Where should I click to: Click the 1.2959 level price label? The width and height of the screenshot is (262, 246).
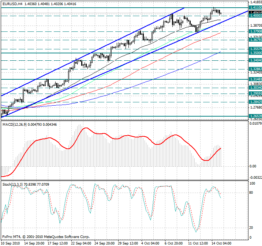[255, 94]
